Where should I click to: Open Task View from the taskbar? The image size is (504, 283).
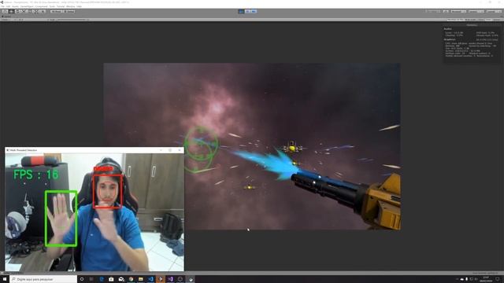click(91, 279)
